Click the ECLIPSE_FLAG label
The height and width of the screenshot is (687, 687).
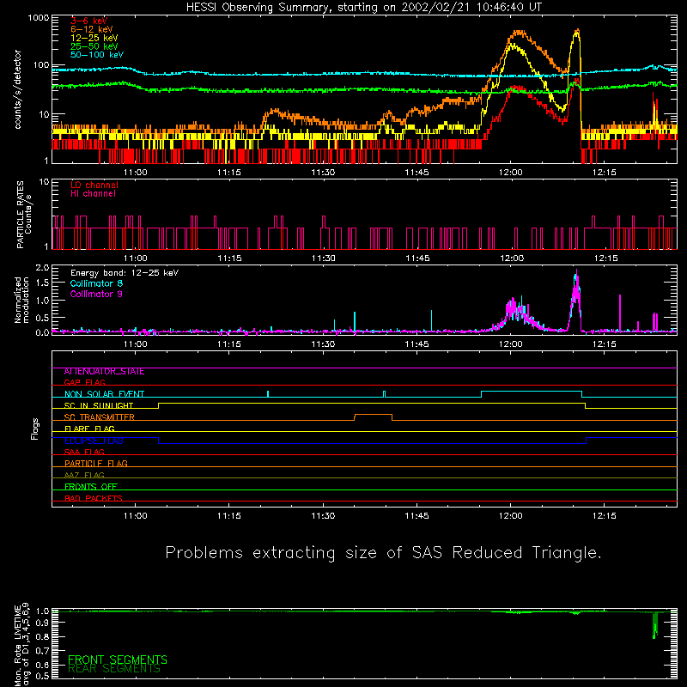click(94, 441)
